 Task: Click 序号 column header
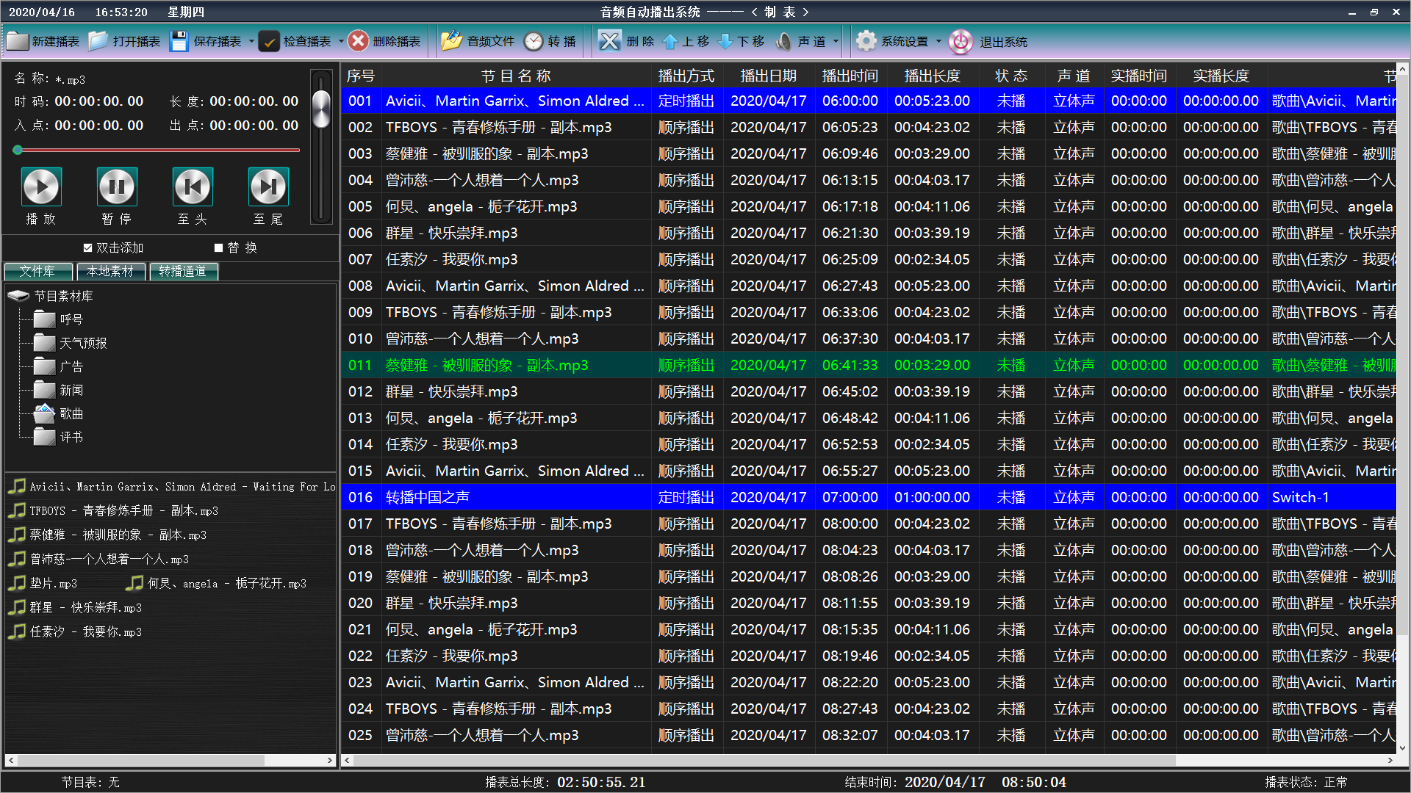tap(361, 76)
